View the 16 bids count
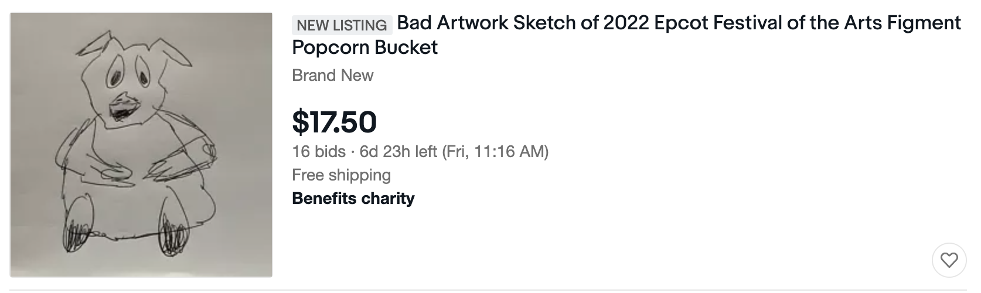The width and height of the screenshot is (981, 293). [319, 152]
